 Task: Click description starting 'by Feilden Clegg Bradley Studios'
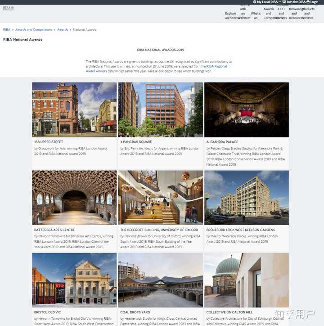pyautogui.click(x=246, y=156)
